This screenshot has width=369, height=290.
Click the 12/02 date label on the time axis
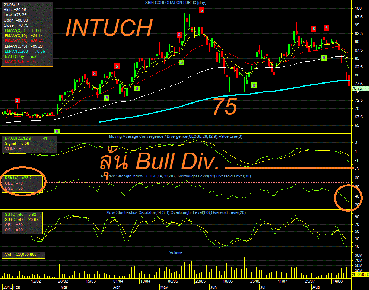[x=36, y=281]
